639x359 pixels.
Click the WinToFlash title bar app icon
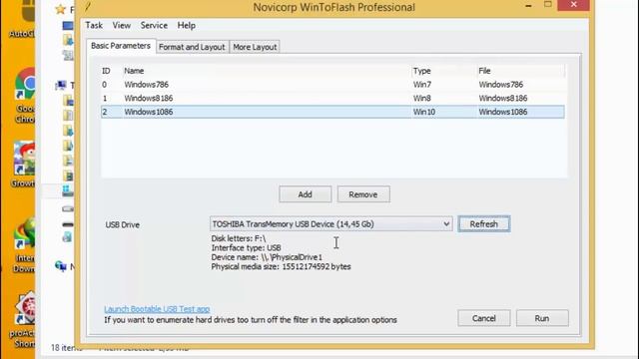click(88, 7)
